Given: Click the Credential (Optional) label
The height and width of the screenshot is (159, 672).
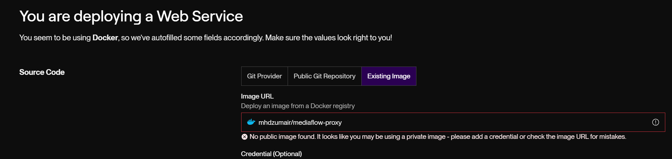Looking at the screenshot, I should (271, 154).
